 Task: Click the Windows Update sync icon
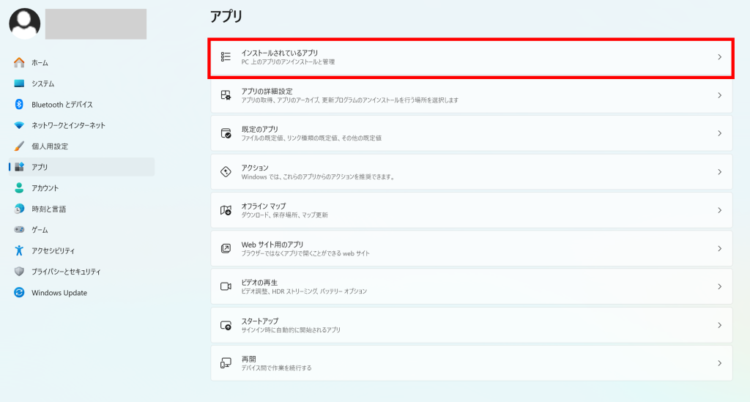point(19,293)
